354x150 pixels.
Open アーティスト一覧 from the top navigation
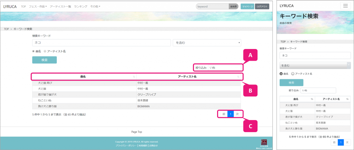click(60, 7)
